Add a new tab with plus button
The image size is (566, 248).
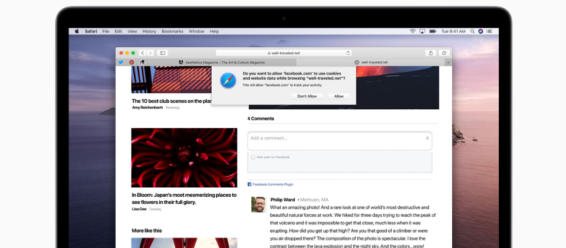point(448,62)
